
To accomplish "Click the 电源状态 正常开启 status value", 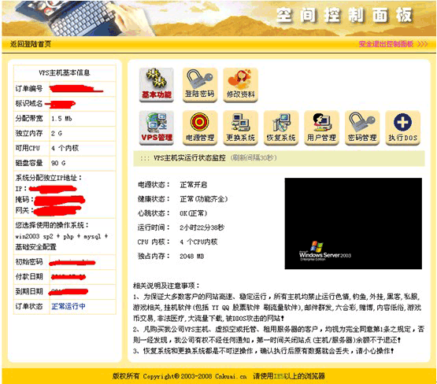I will (194, 185).
